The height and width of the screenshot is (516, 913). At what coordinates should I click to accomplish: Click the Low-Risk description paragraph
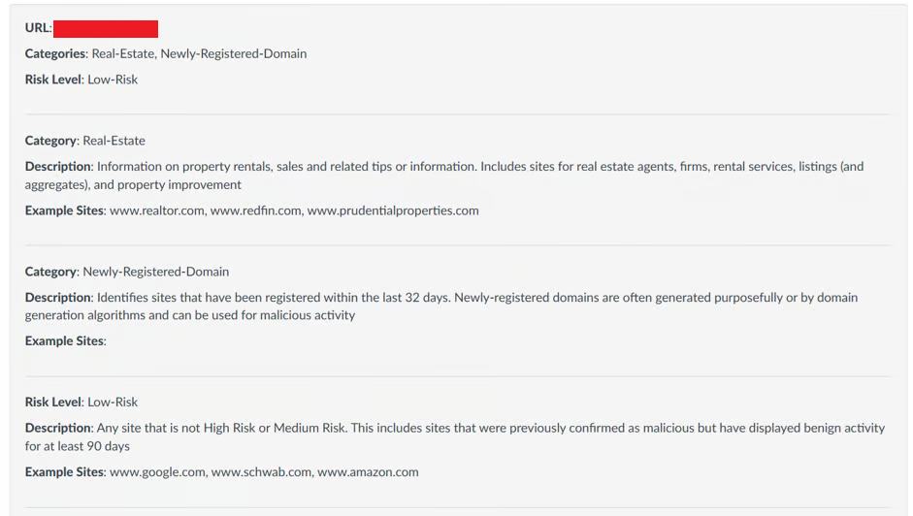pyautogui.click(x=455, y=436)
